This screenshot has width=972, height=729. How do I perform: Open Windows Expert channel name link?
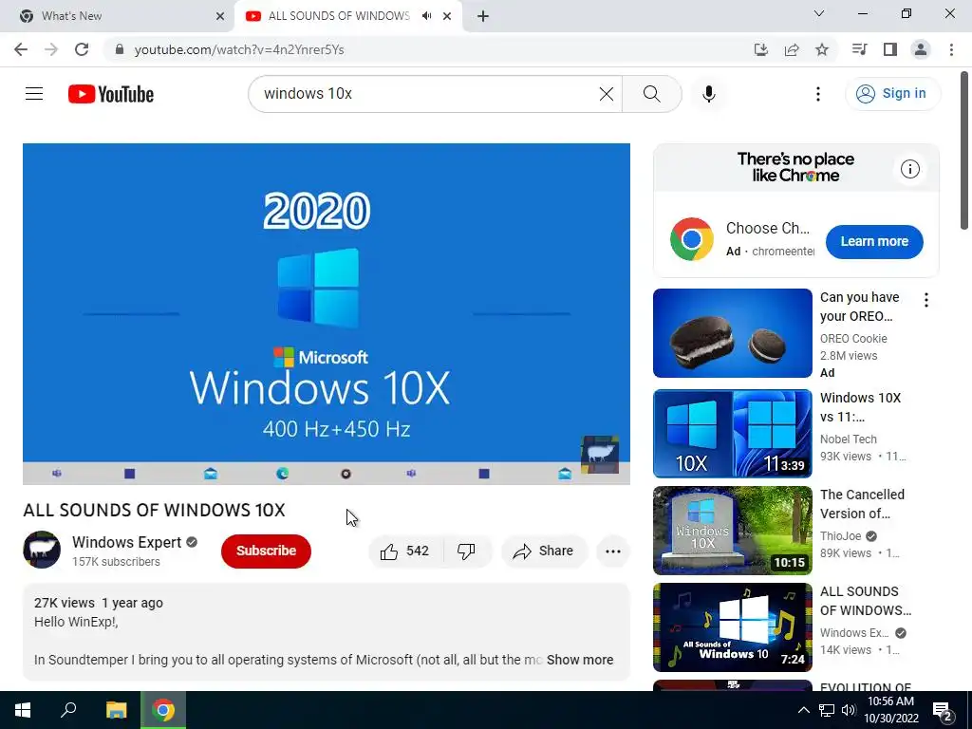click(x=126, y=542)
